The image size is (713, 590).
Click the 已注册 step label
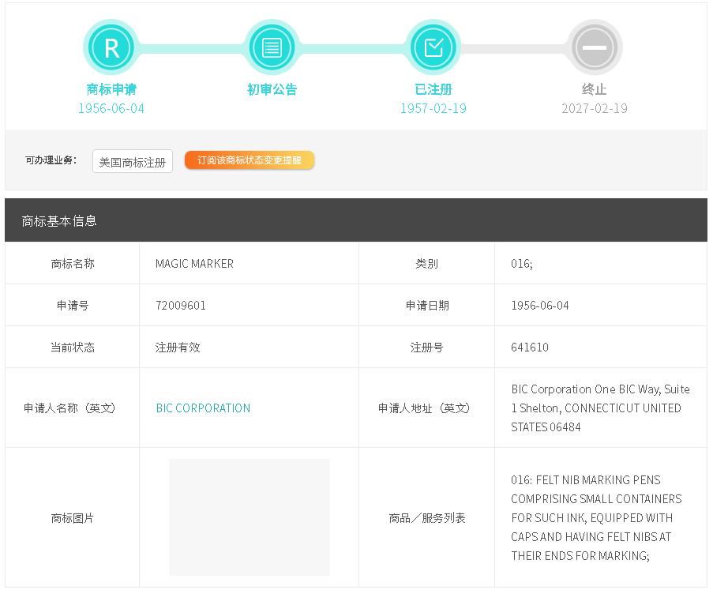(x=433, y=89)
